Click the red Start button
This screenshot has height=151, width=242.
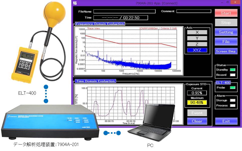click(226, 13)
